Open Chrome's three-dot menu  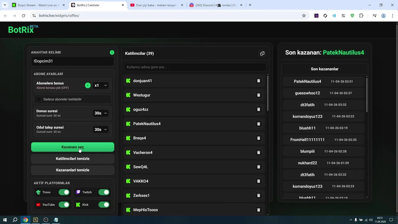392,16
